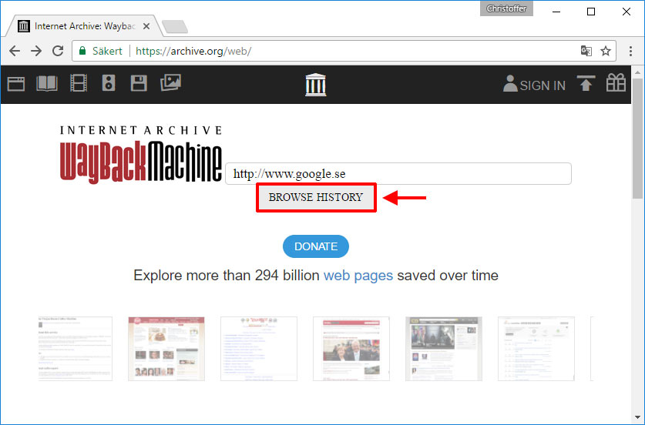Image resolution: width=645 pixels, height=425 pixels.
Task: Click SIGN IN in the top bar
Action: (534, 85)
